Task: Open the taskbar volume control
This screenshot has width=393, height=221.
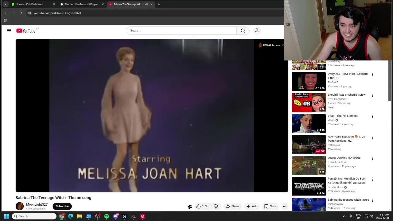Action: point(371,216)
